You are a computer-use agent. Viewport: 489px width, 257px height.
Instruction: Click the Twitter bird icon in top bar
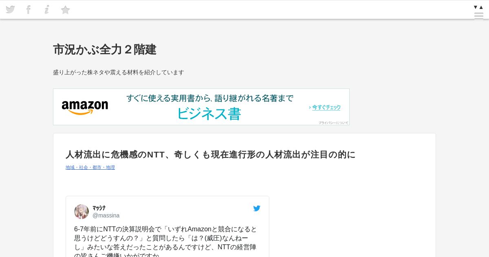[x=10, y=9]
